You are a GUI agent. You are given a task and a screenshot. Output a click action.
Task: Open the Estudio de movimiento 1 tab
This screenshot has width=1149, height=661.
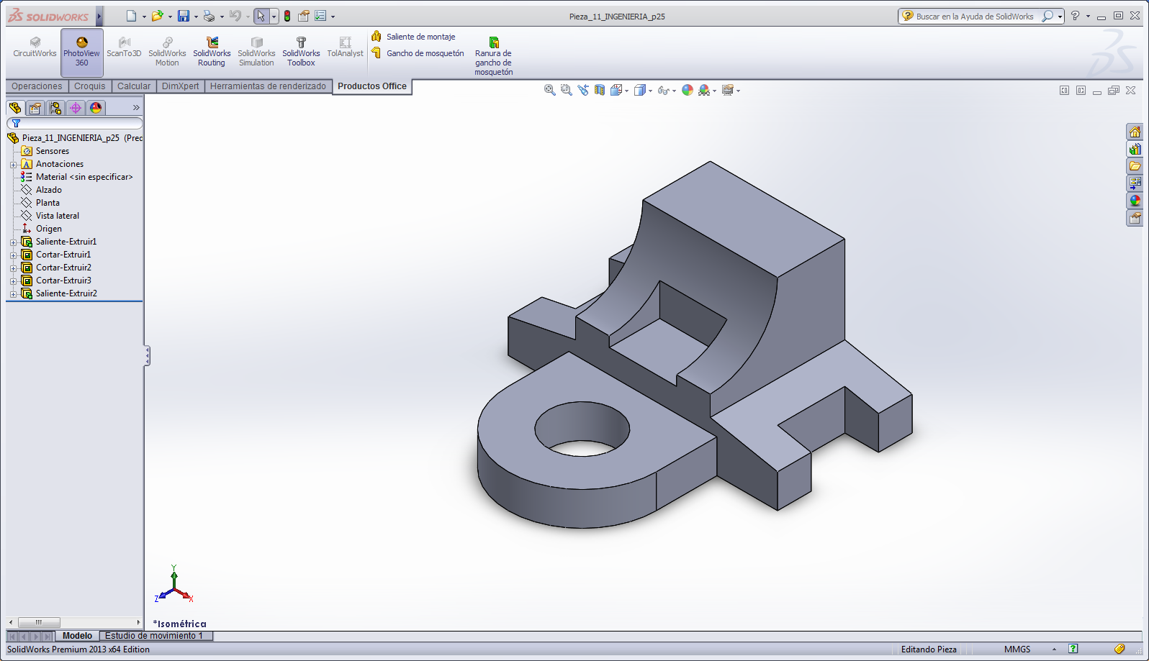click(x=154, y=636)
